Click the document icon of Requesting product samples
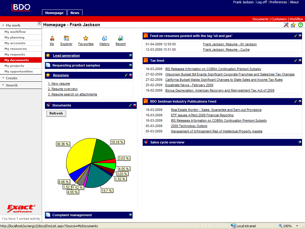 tap(48, 65)
